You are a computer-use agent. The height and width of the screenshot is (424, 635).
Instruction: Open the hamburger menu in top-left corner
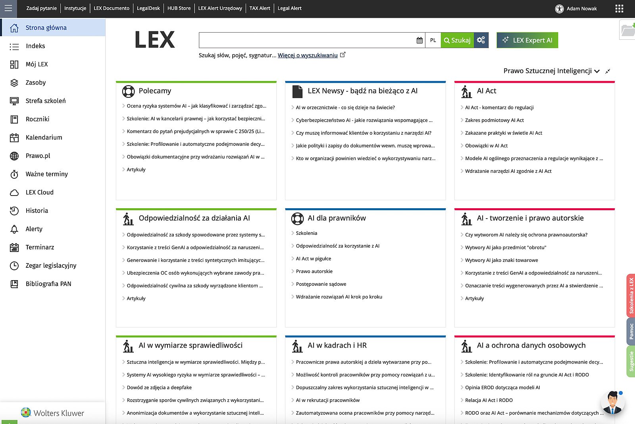point(8,8)
